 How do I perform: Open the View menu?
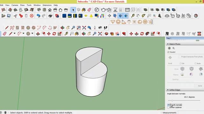click(7, 5)
